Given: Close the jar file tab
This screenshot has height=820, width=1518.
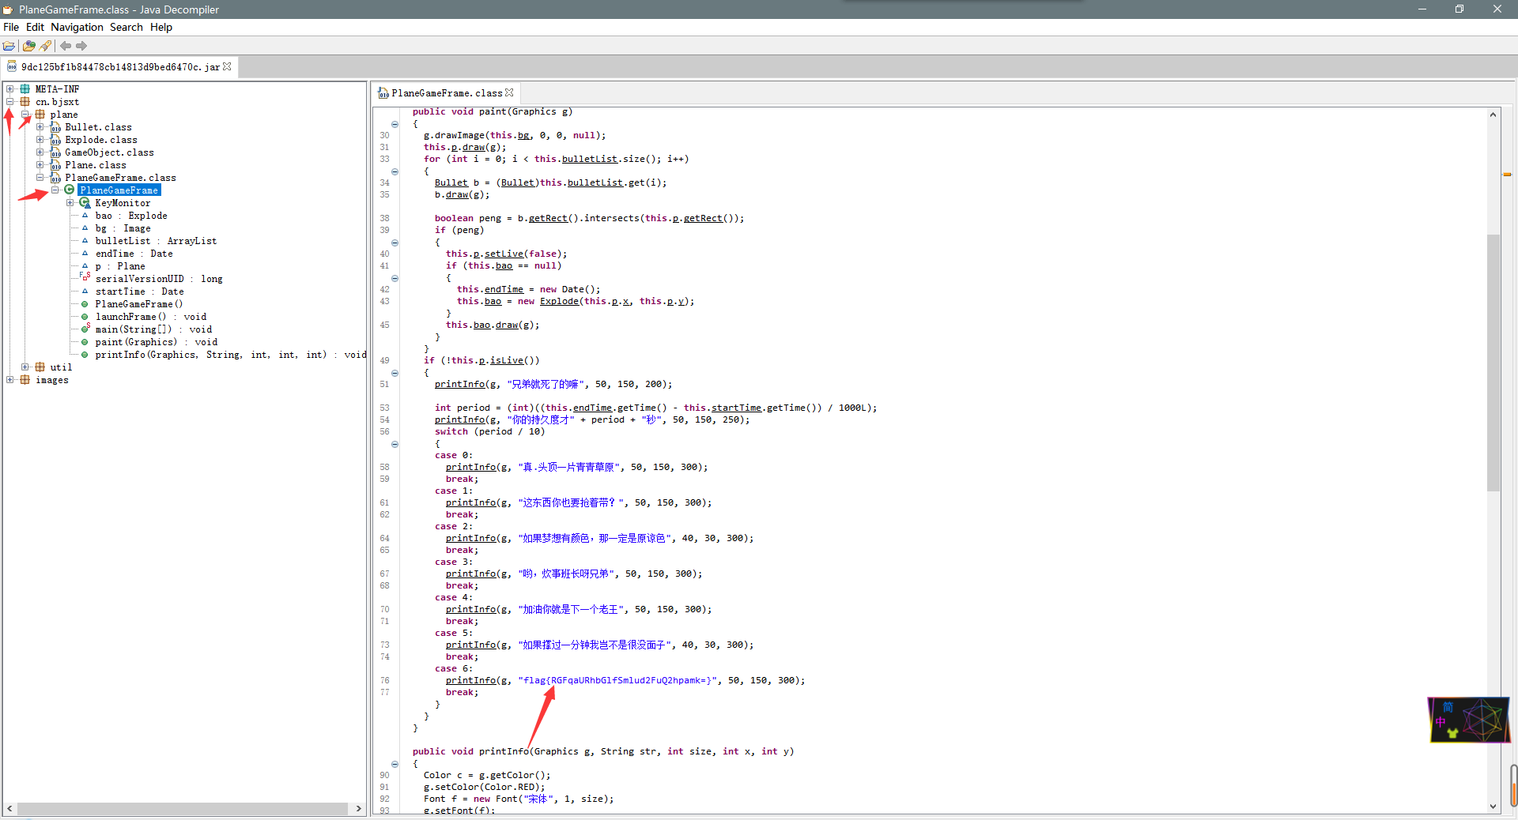Looking at the screenshot, I should (x=228, y=66).
